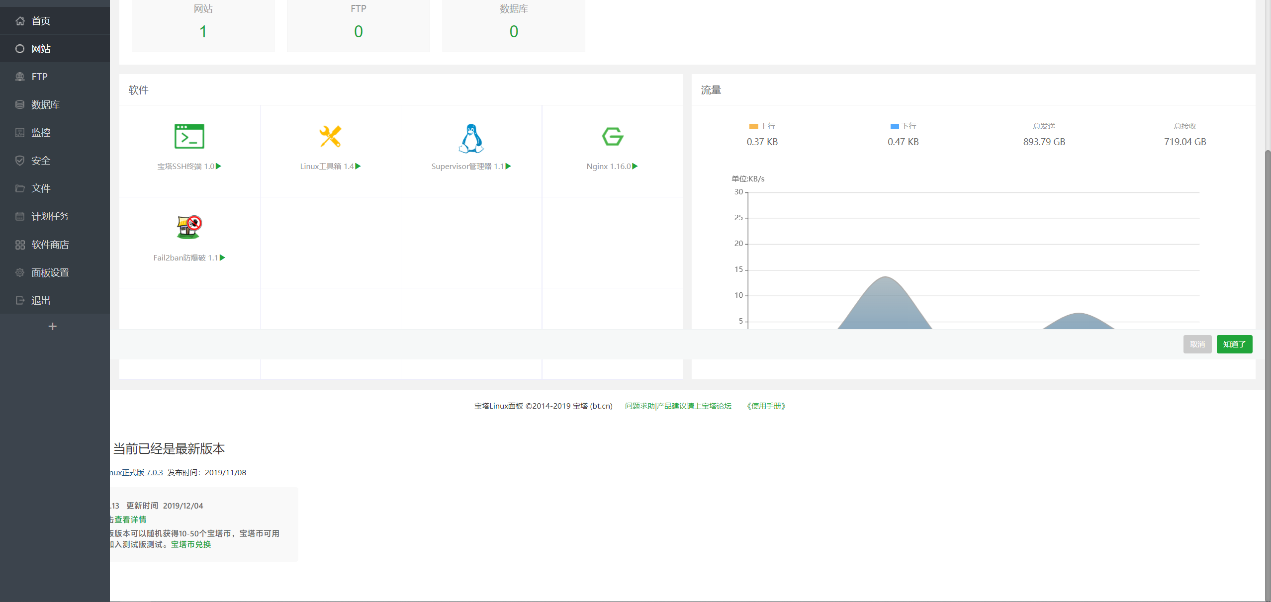Click the gear icon beside 面板设置

click(20, 272)
